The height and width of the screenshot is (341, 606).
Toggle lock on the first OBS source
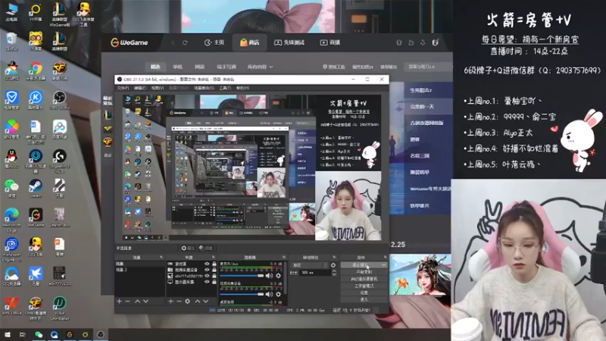coord(214,264)
